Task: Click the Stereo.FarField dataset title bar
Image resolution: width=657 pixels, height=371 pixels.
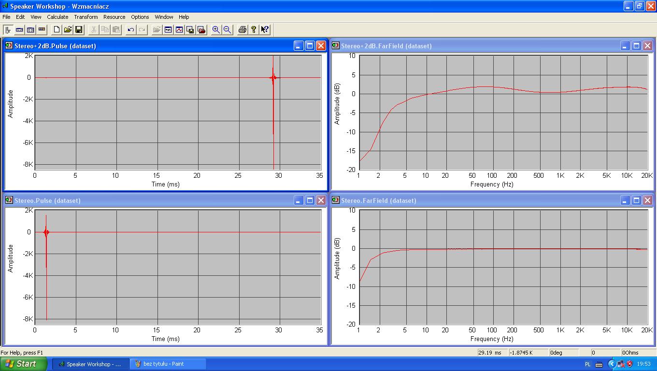Action: [x=473, y=200]
